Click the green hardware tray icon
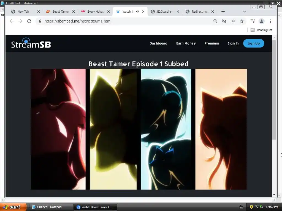282x211 pixels. coord(262,207)
